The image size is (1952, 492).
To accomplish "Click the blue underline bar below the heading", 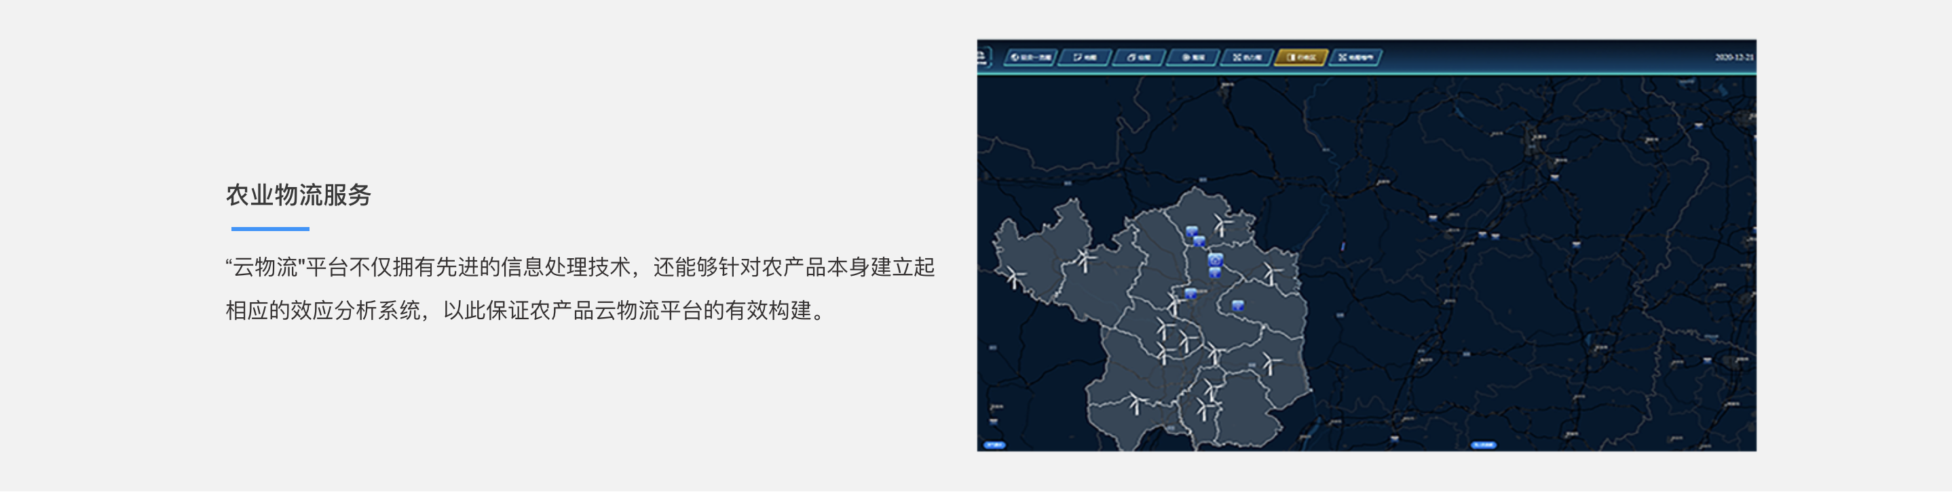I will pyautogui.click(x=269, y=228).
